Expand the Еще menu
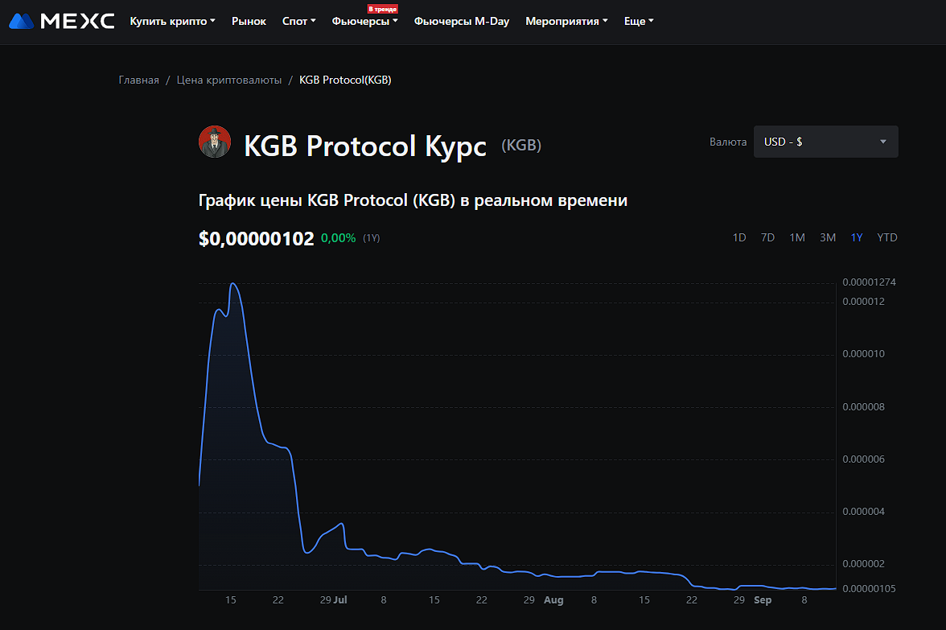 click(639, 22)
